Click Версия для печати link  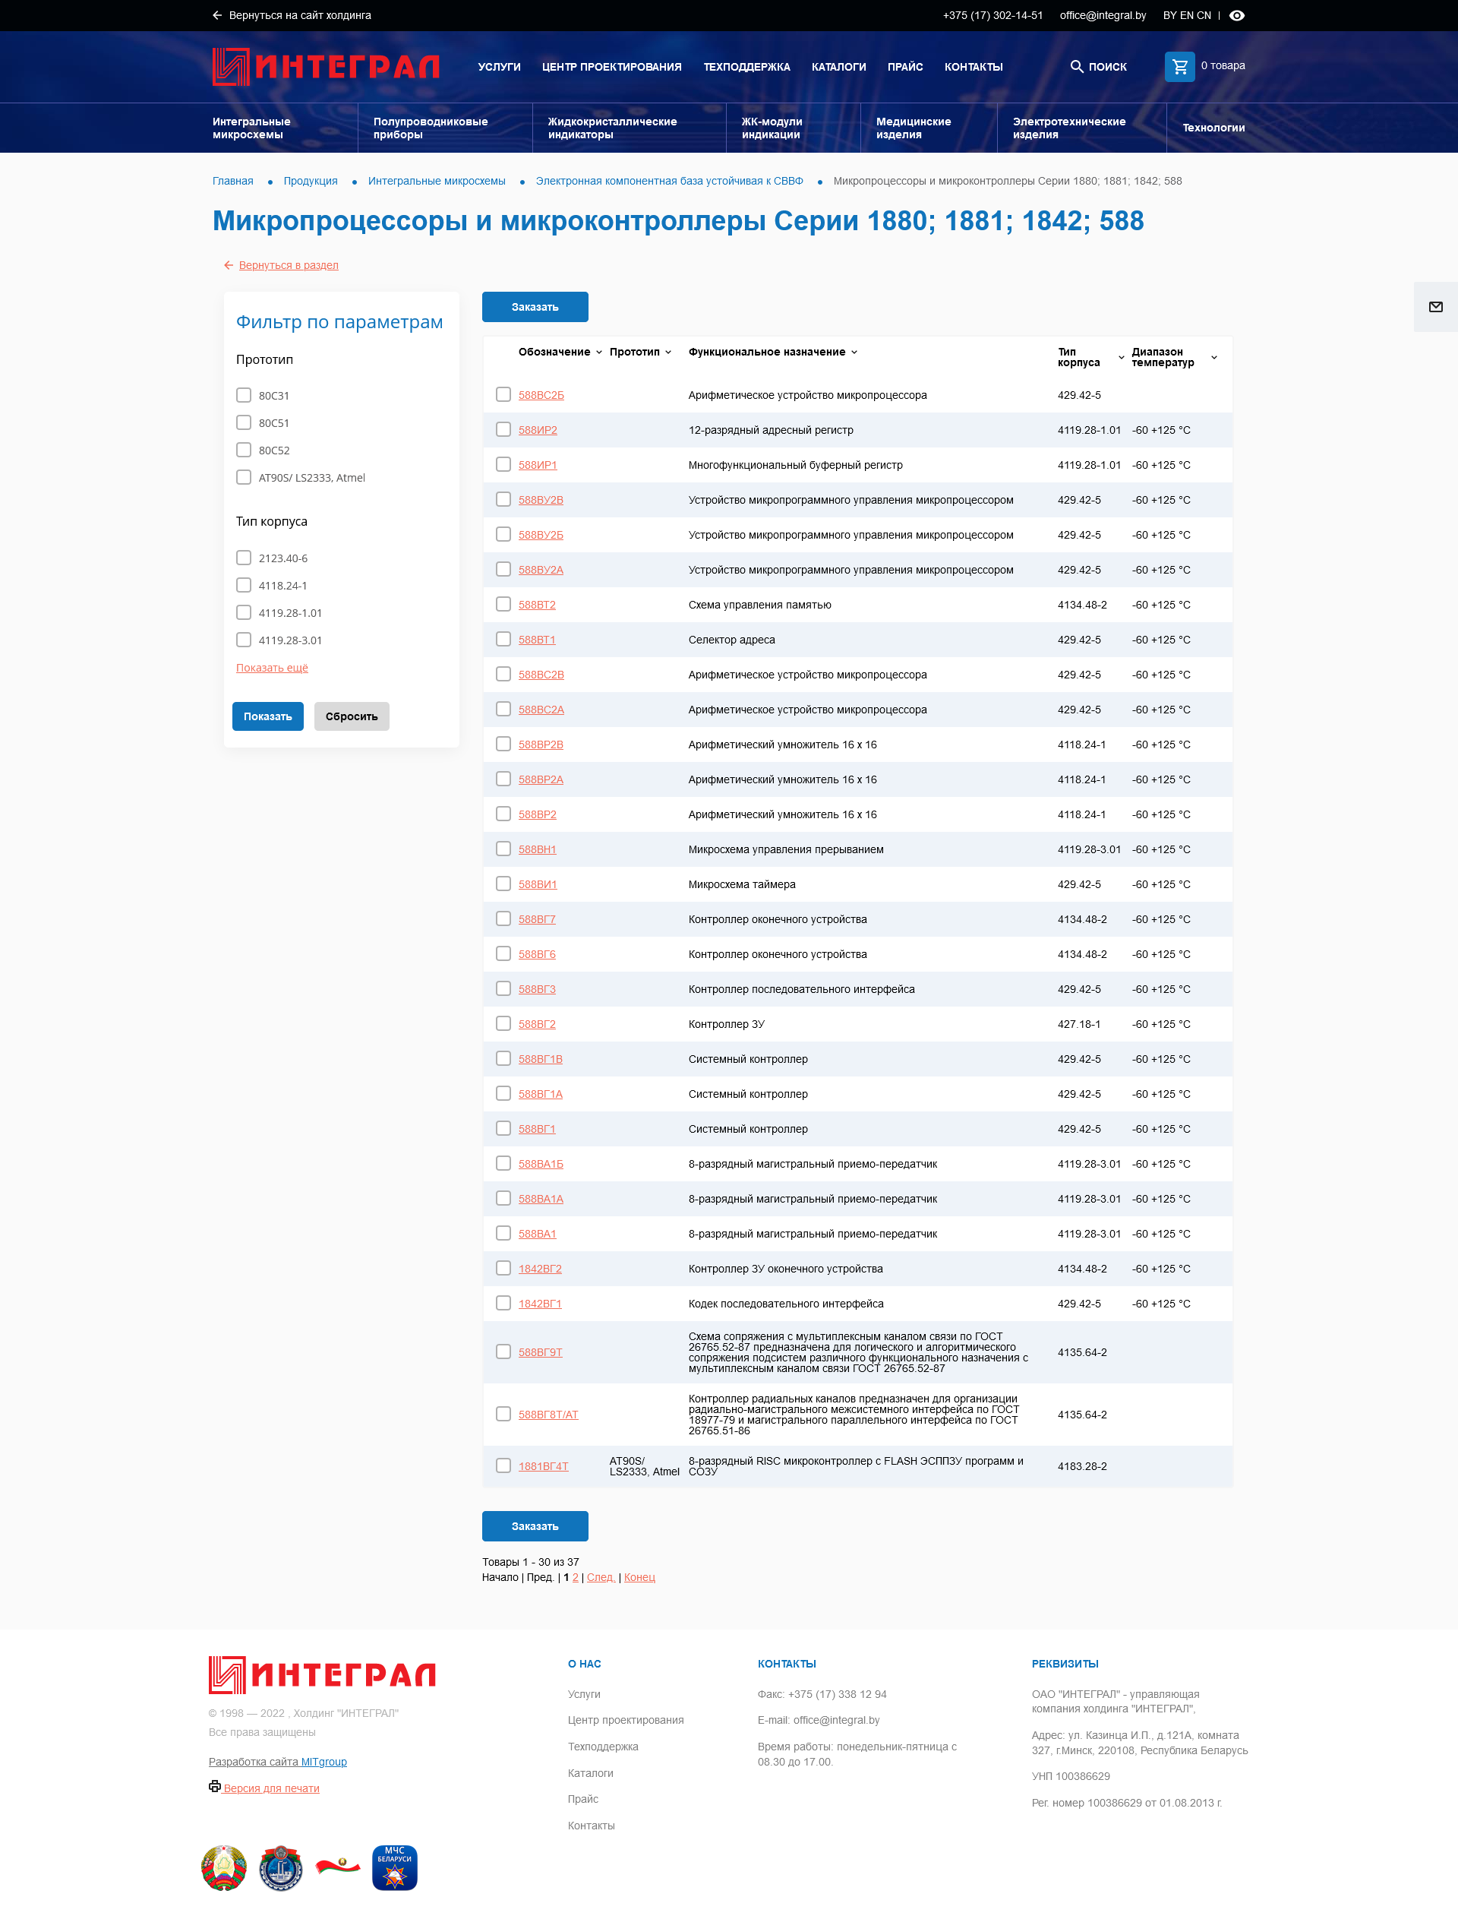(x=272, y=1788)
